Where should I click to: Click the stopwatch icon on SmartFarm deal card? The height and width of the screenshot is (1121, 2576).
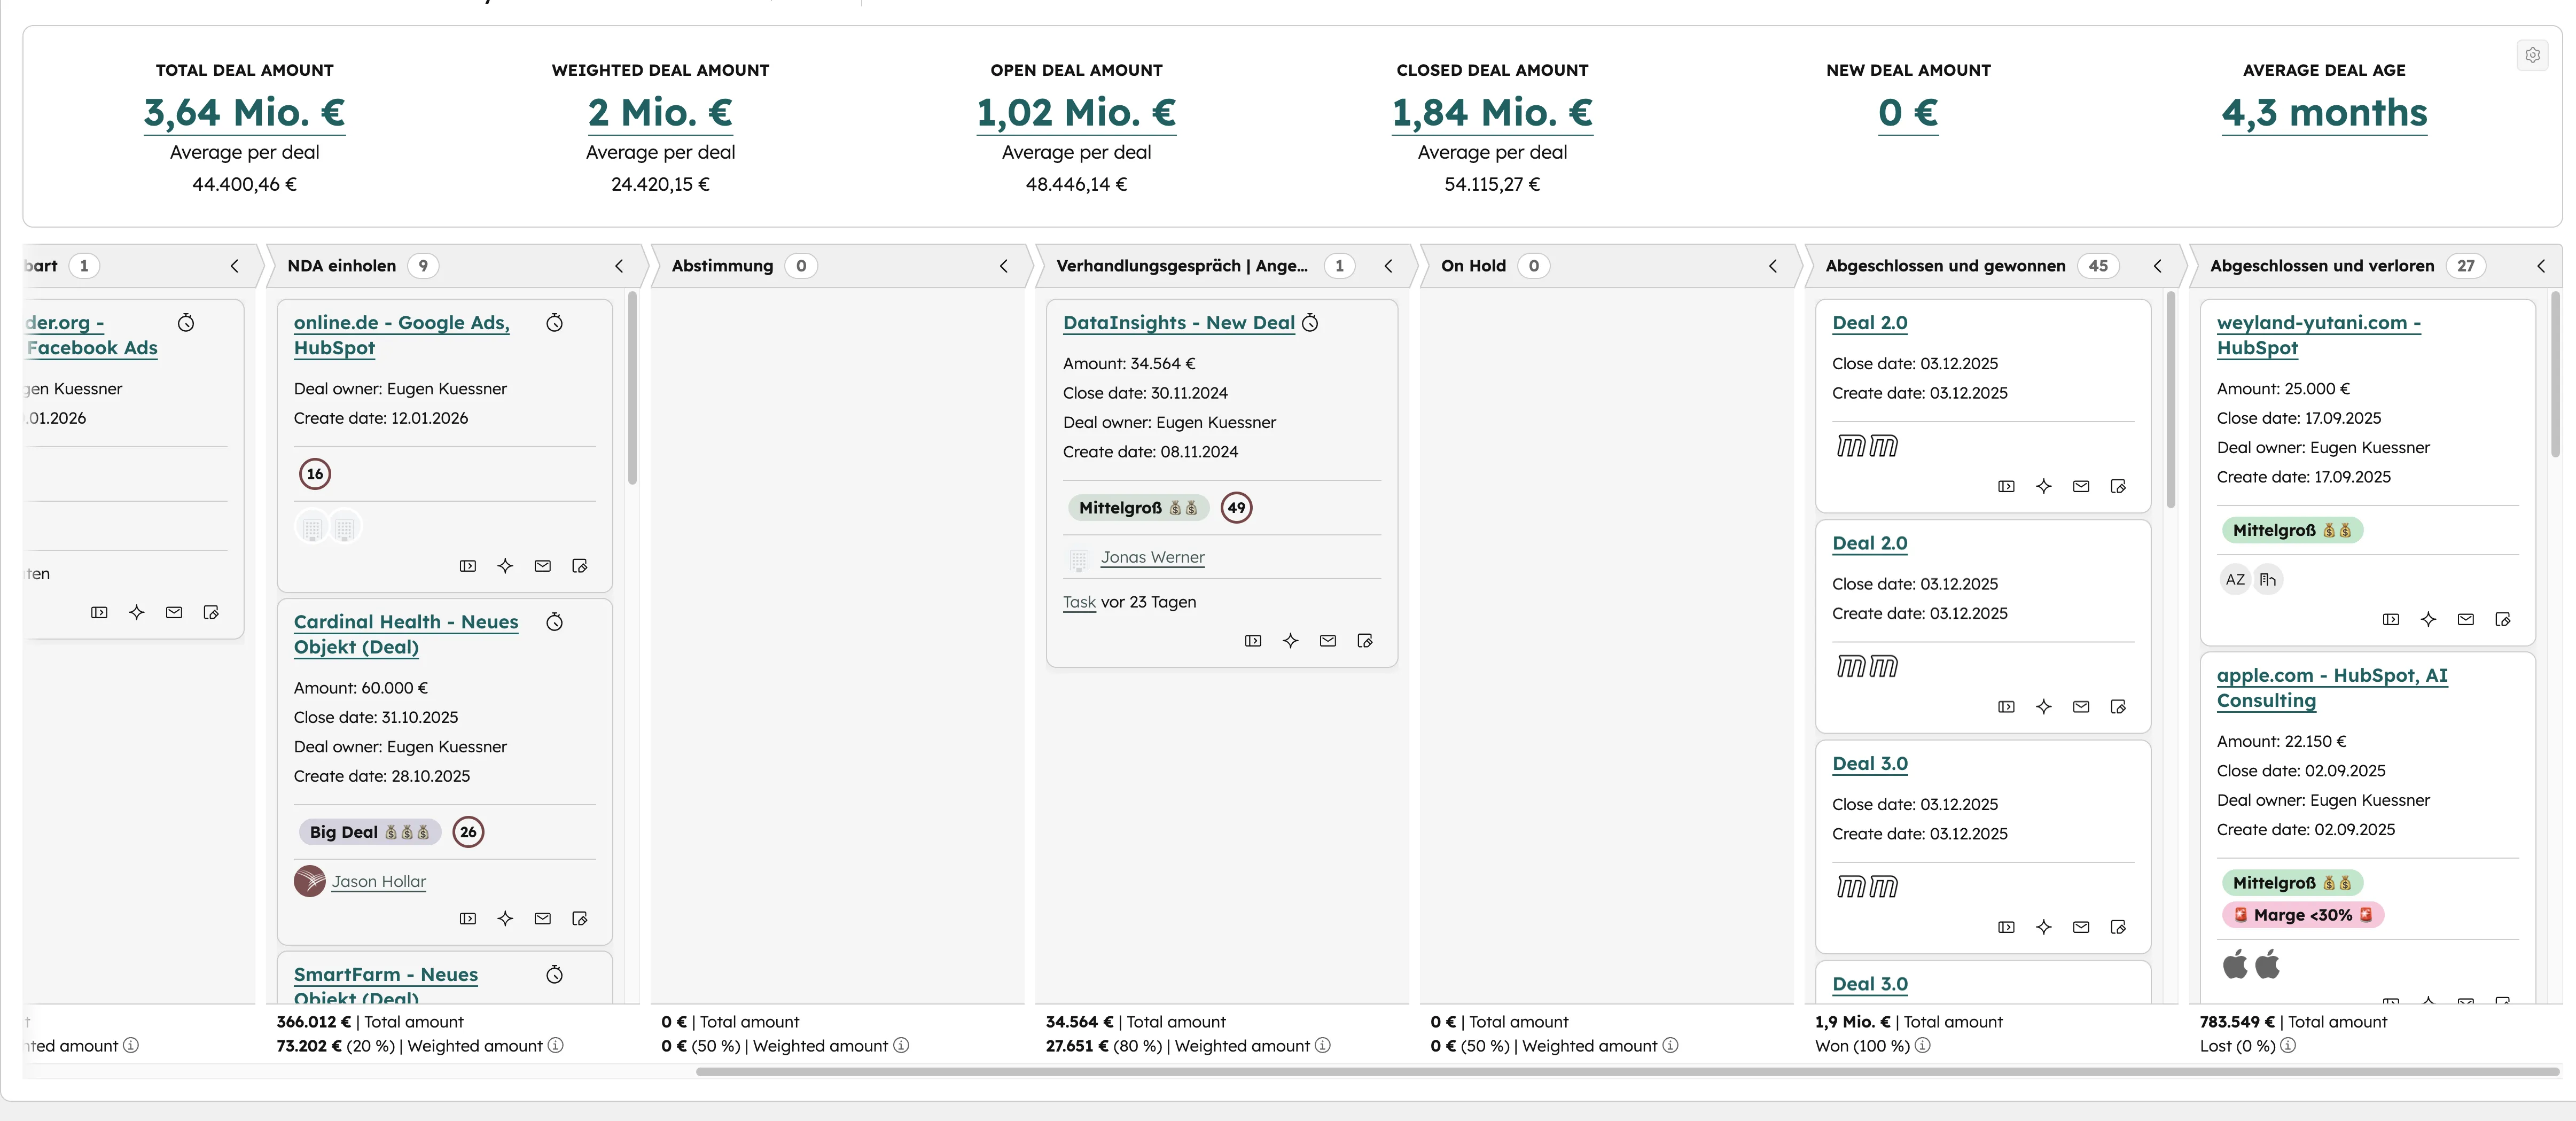[x=554, y=974]
